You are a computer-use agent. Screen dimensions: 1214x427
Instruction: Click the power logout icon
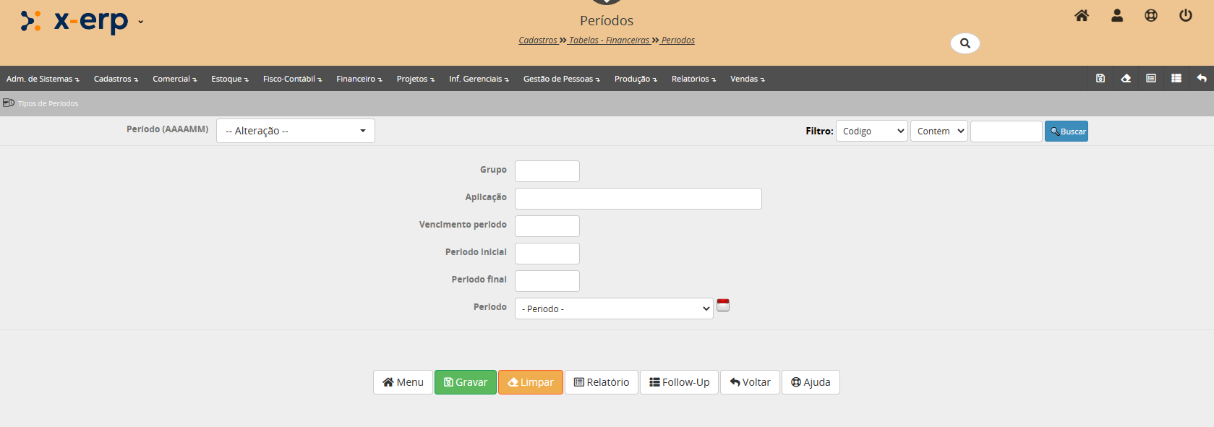click(1185, 16)
